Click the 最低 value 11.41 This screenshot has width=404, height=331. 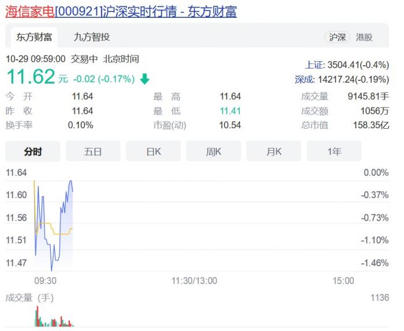230,111
